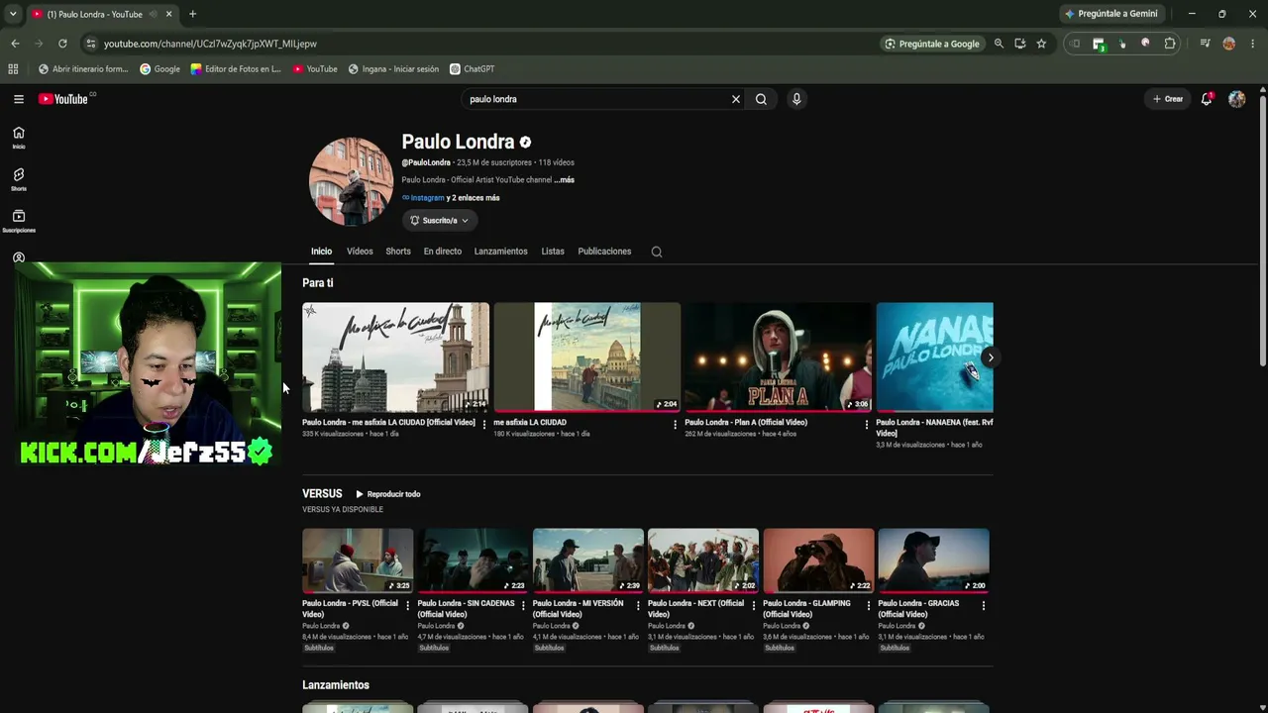This screenshot has height=713, width=1268.
Task: Expand channel description with ...más
Action: tap(564, 180)
